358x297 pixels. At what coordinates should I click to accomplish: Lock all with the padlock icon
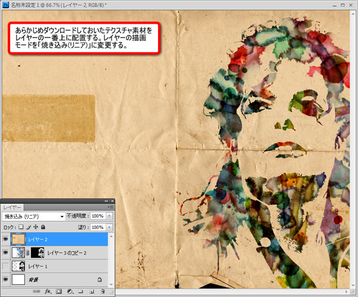[x=43, y=227]
